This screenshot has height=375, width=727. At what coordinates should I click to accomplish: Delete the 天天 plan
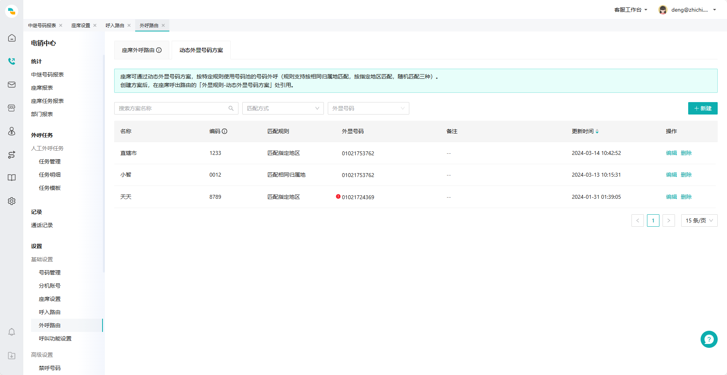686,197
